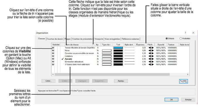Reverse sort using Nom de classe header arrow

point(93,45)
